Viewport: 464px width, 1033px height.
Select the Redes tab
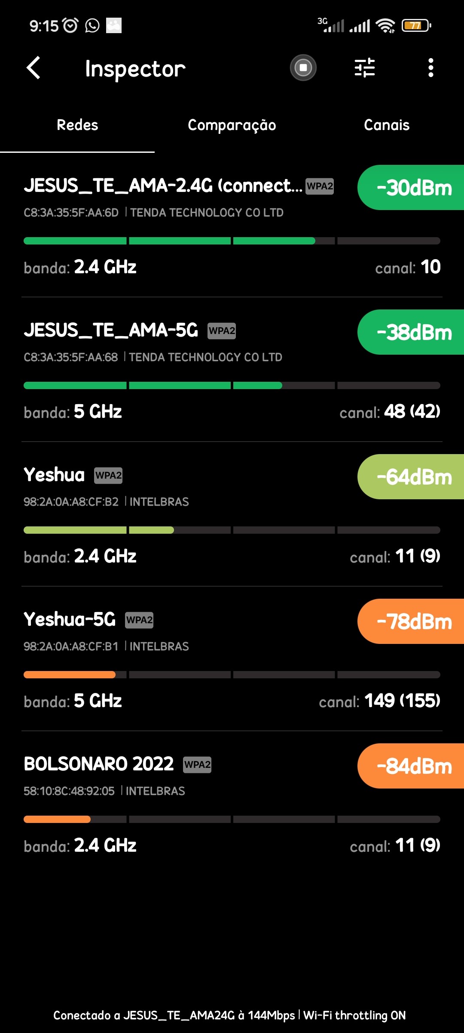click(77, 125)
